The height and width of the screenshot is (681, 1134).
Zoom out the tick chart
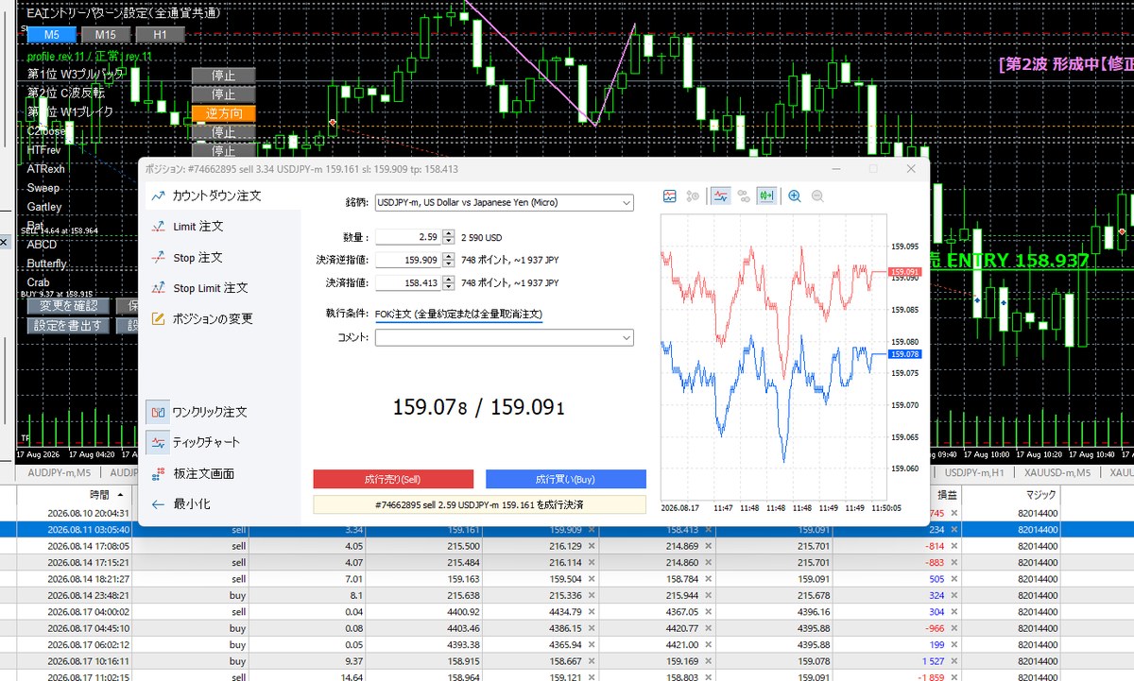(817, 196)
